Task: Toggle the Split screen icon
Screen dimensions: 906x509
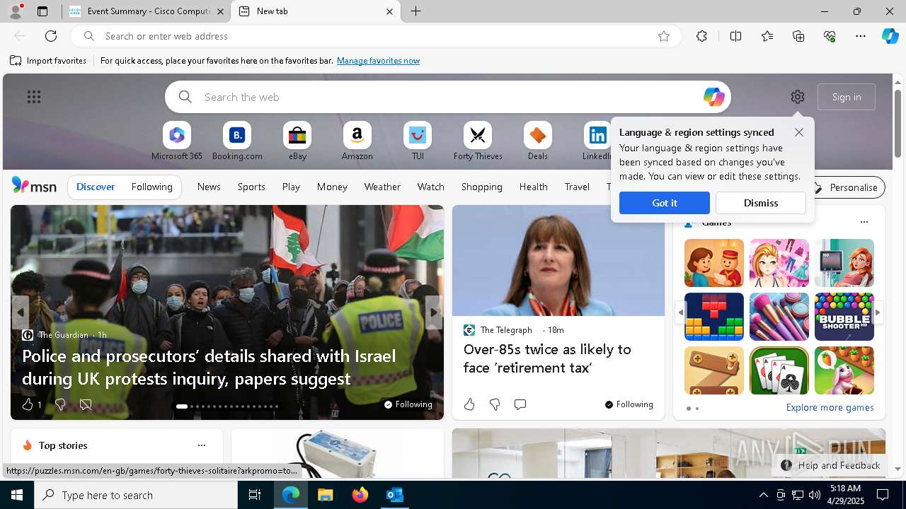Action: pyautogui.click(x=735, y=36)
